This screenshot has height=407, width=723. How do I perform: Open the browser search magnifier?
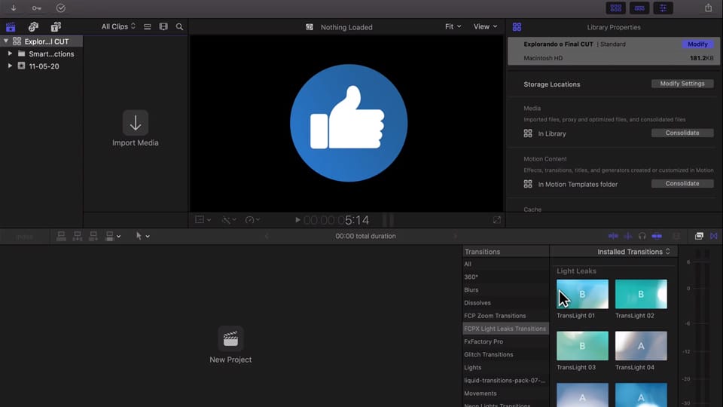(x=179, y=27)
